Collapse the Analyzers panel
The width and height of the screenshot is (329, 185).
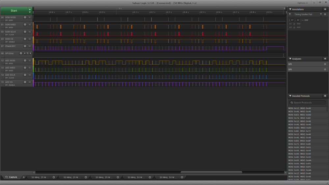coord(290,59)
